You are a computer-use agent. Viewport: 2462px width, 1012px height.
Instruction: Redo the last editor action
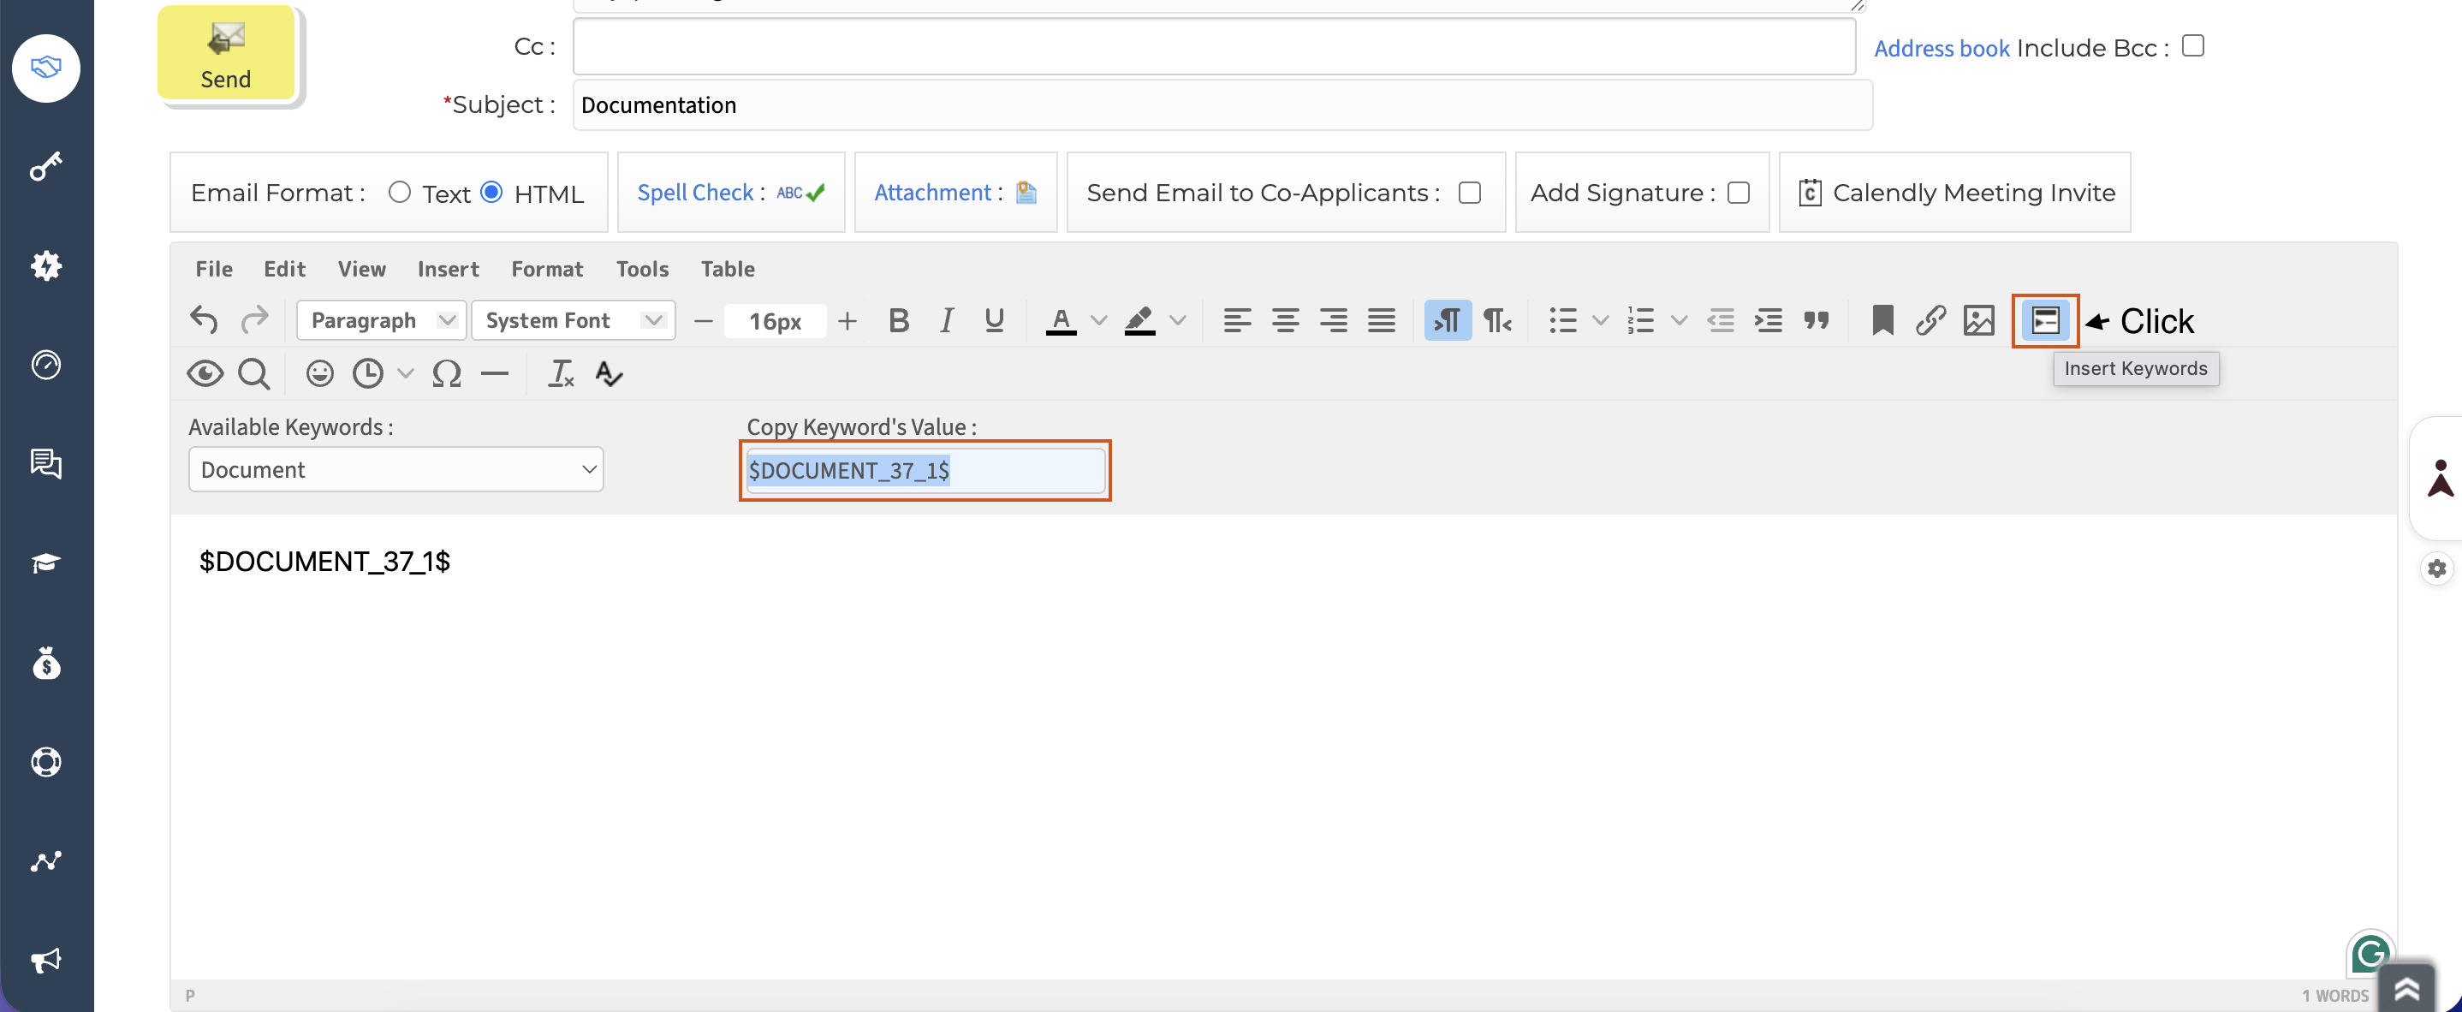(x=254, y=320)
